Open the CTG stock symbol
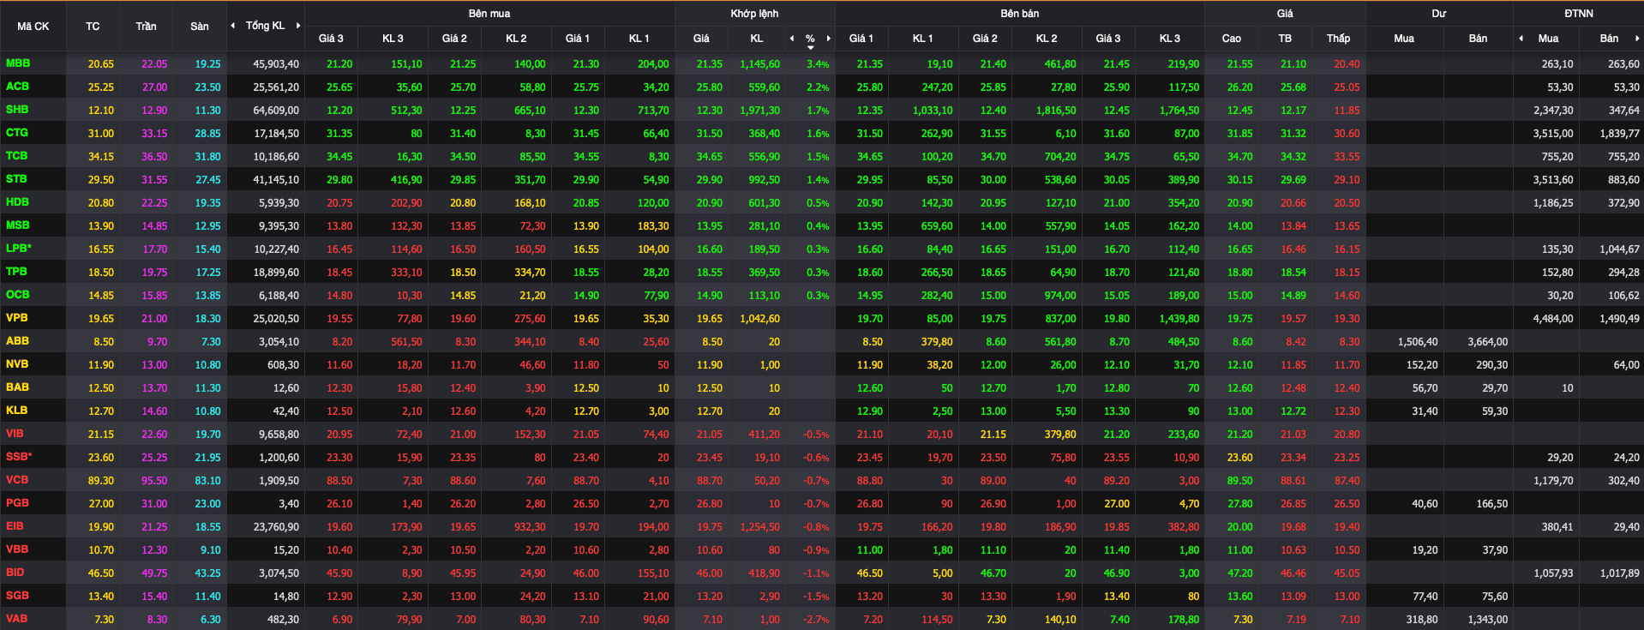 click(17, 133)
